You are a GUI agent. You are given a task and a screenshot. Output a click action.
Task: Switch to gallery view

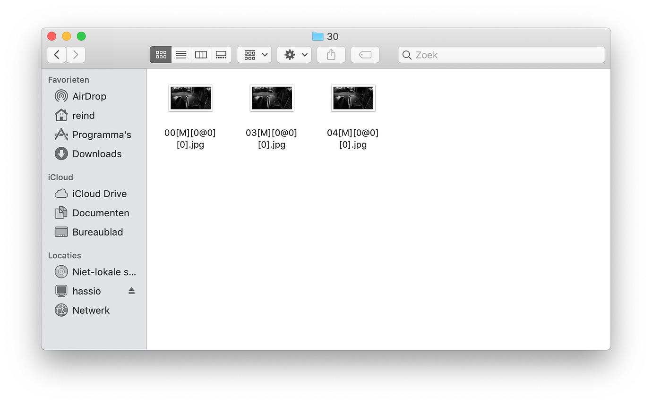pos(221,54)
